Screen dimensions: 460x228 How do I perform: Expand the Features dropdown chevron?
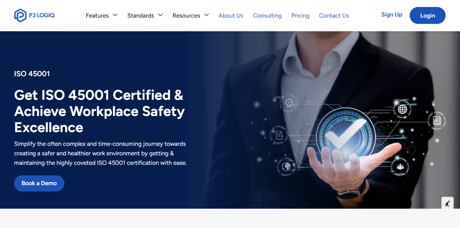coord(115,15)
